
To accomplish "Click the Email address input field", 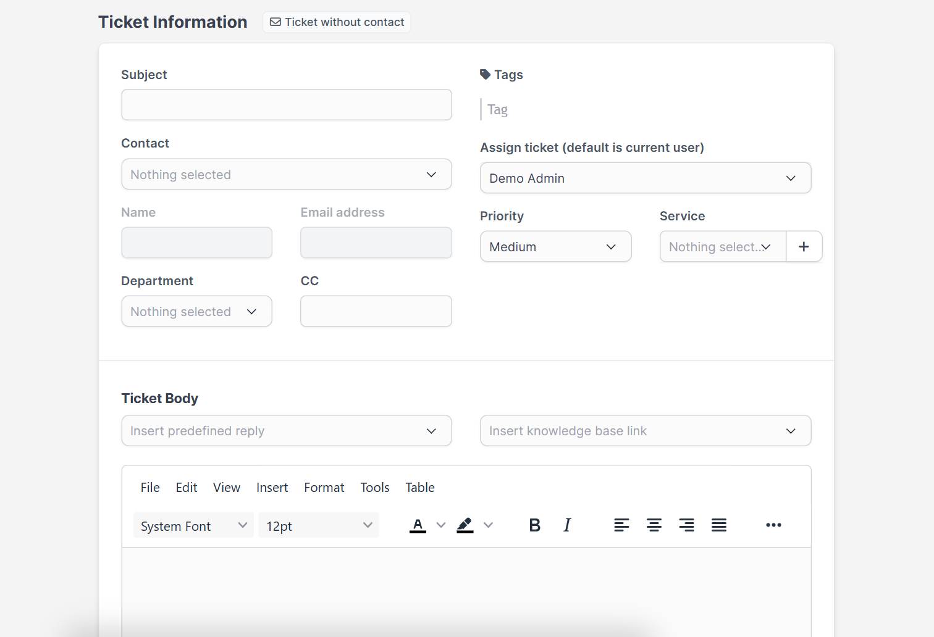I will click(x=376, y=243).
